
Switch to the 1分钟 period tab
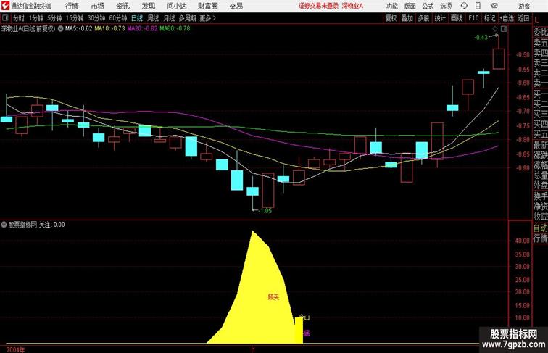pyautogui.click(x=36, y=18)
